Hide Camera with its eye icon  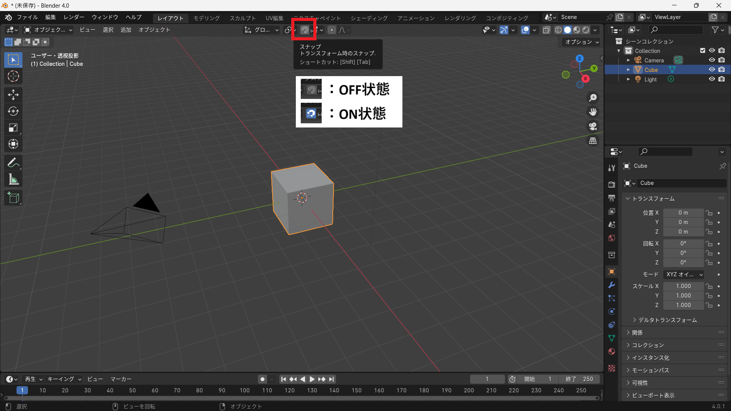(712, 60)
